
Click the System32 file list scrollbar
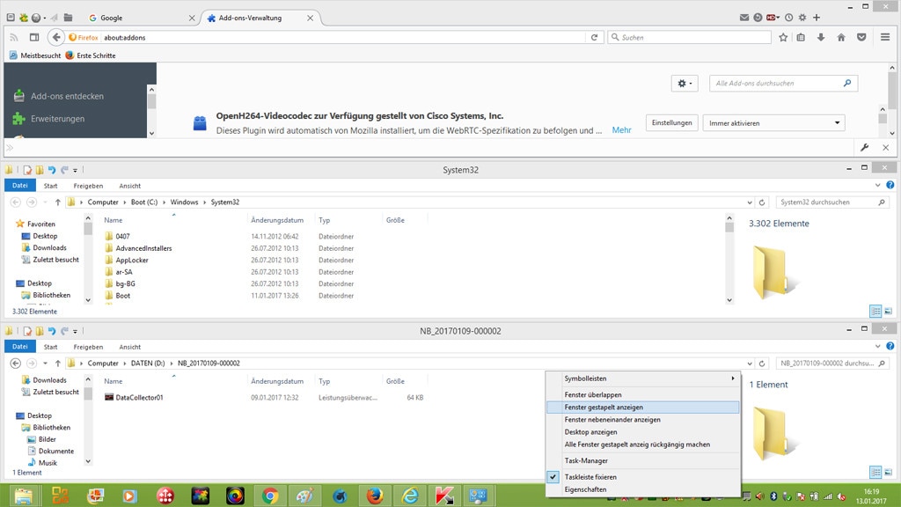pyautogui.click(x=729, y=259)
